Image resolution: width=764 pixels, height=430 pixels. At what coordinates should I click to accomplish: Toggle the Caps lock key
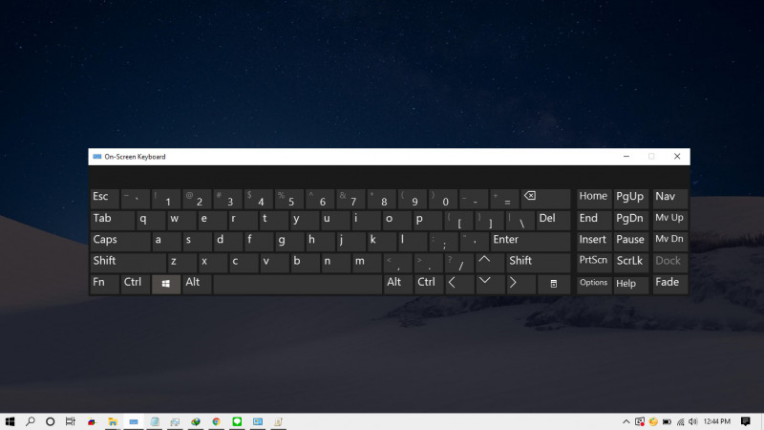tap(120, 242)
